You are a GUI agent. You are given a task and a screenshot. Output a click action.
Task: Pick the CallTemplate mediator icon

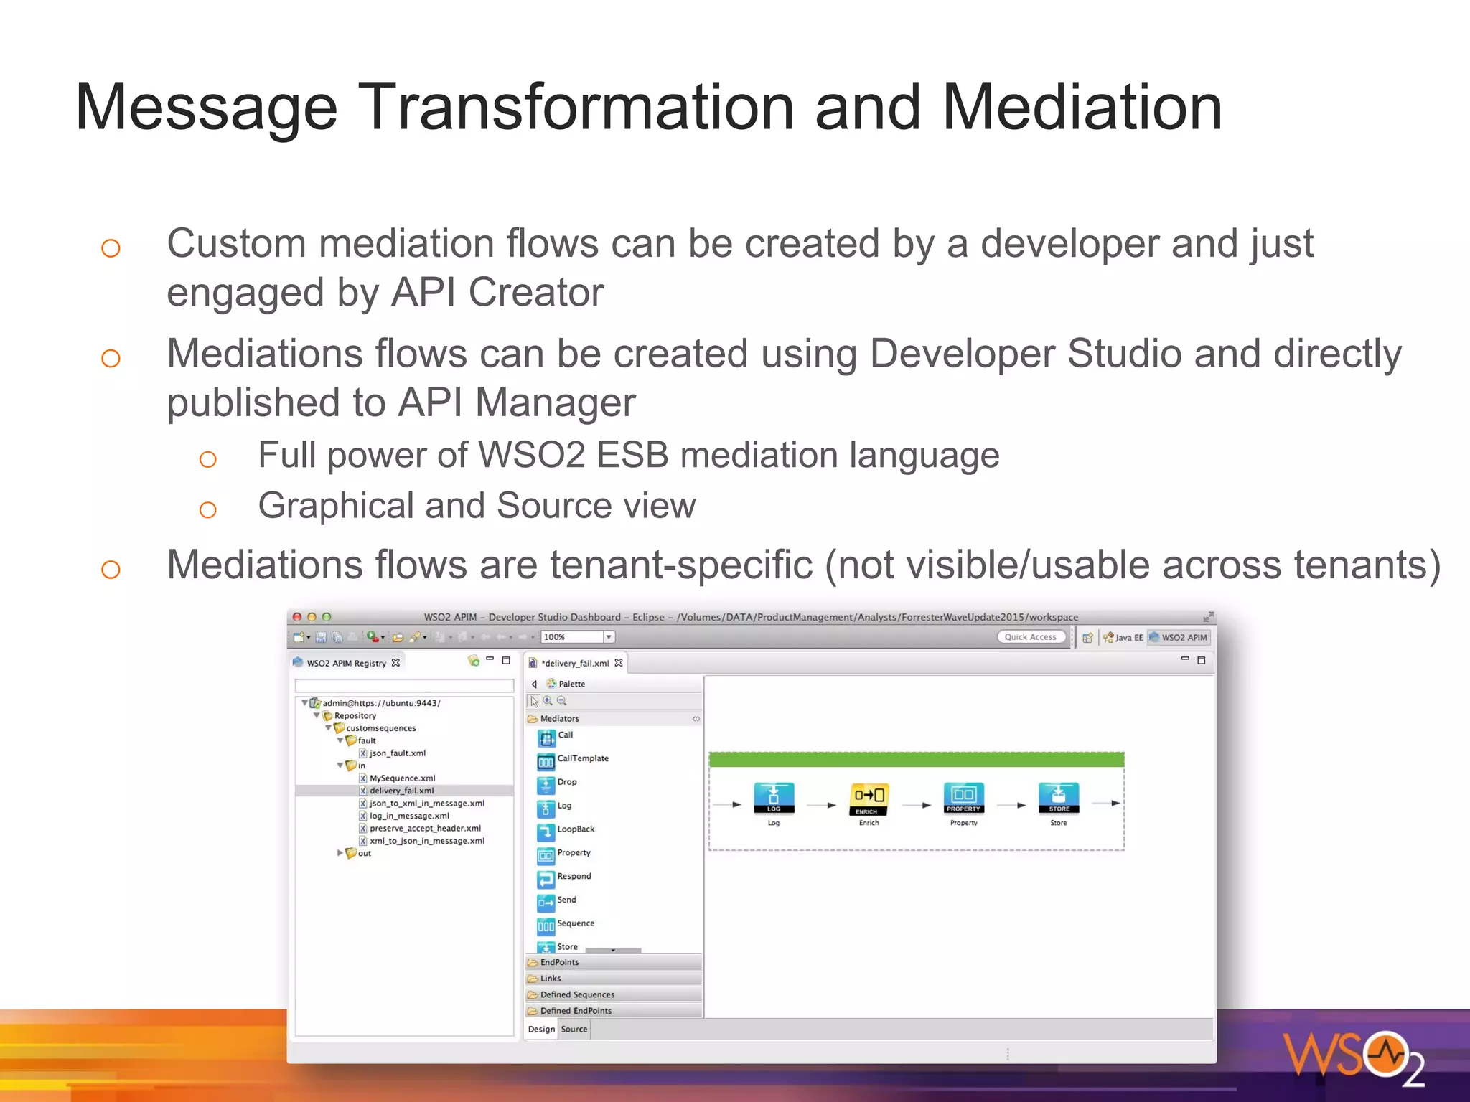[x=546, y=761]
